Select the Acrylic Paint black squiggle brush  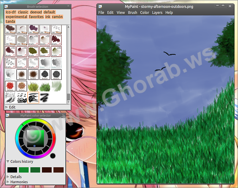point(10,63)
